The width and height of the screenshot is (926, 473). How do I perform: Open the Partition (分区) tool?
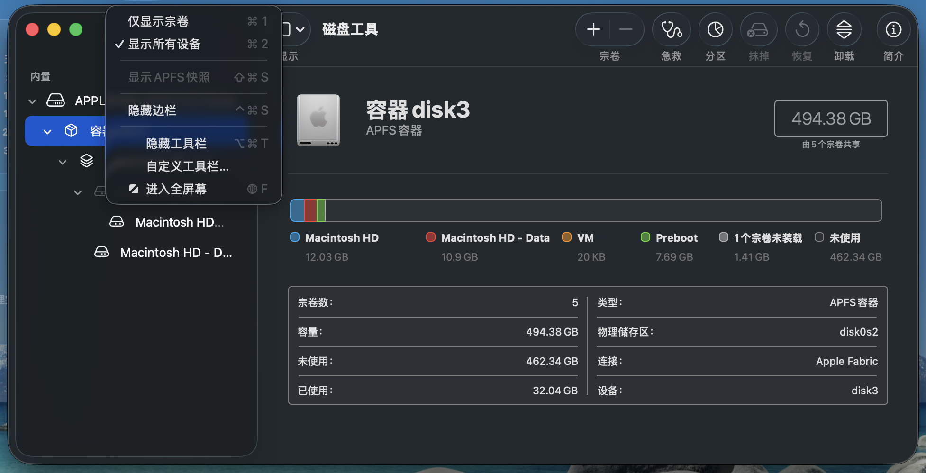point(715,30)
